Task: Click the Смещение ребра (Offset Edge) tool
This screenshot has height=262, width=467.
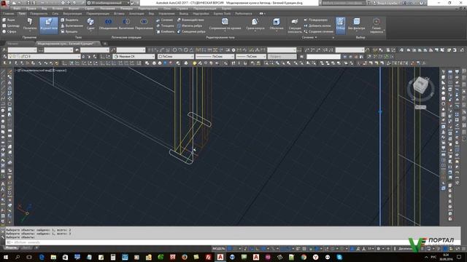Action: pos(191,31)
